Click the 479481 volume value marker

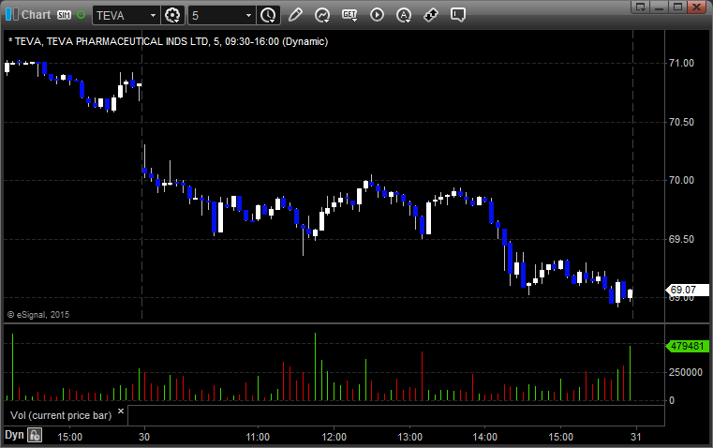tap(687, 346)
